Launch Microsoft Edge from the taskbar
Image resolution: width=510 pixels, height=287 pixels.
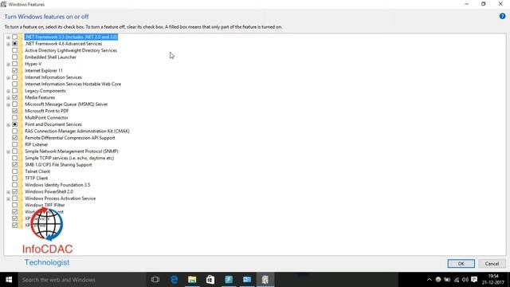click(x=174, y=280)
